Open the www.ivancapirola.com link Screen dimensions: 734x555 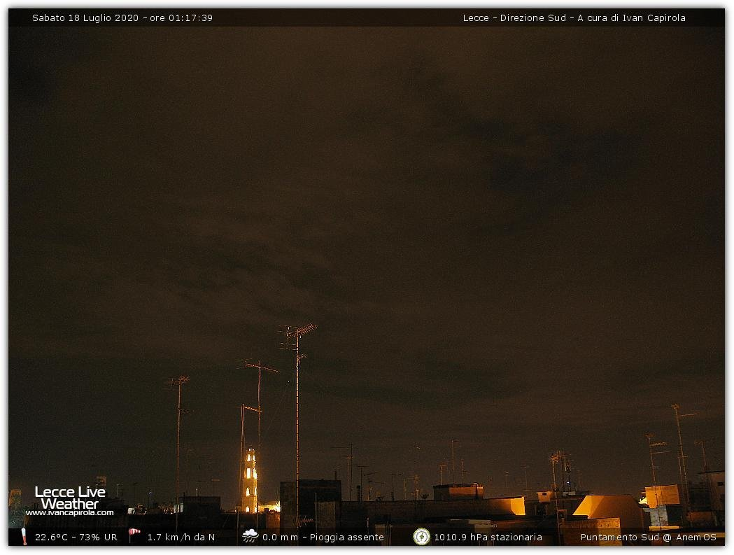(70, 513)
